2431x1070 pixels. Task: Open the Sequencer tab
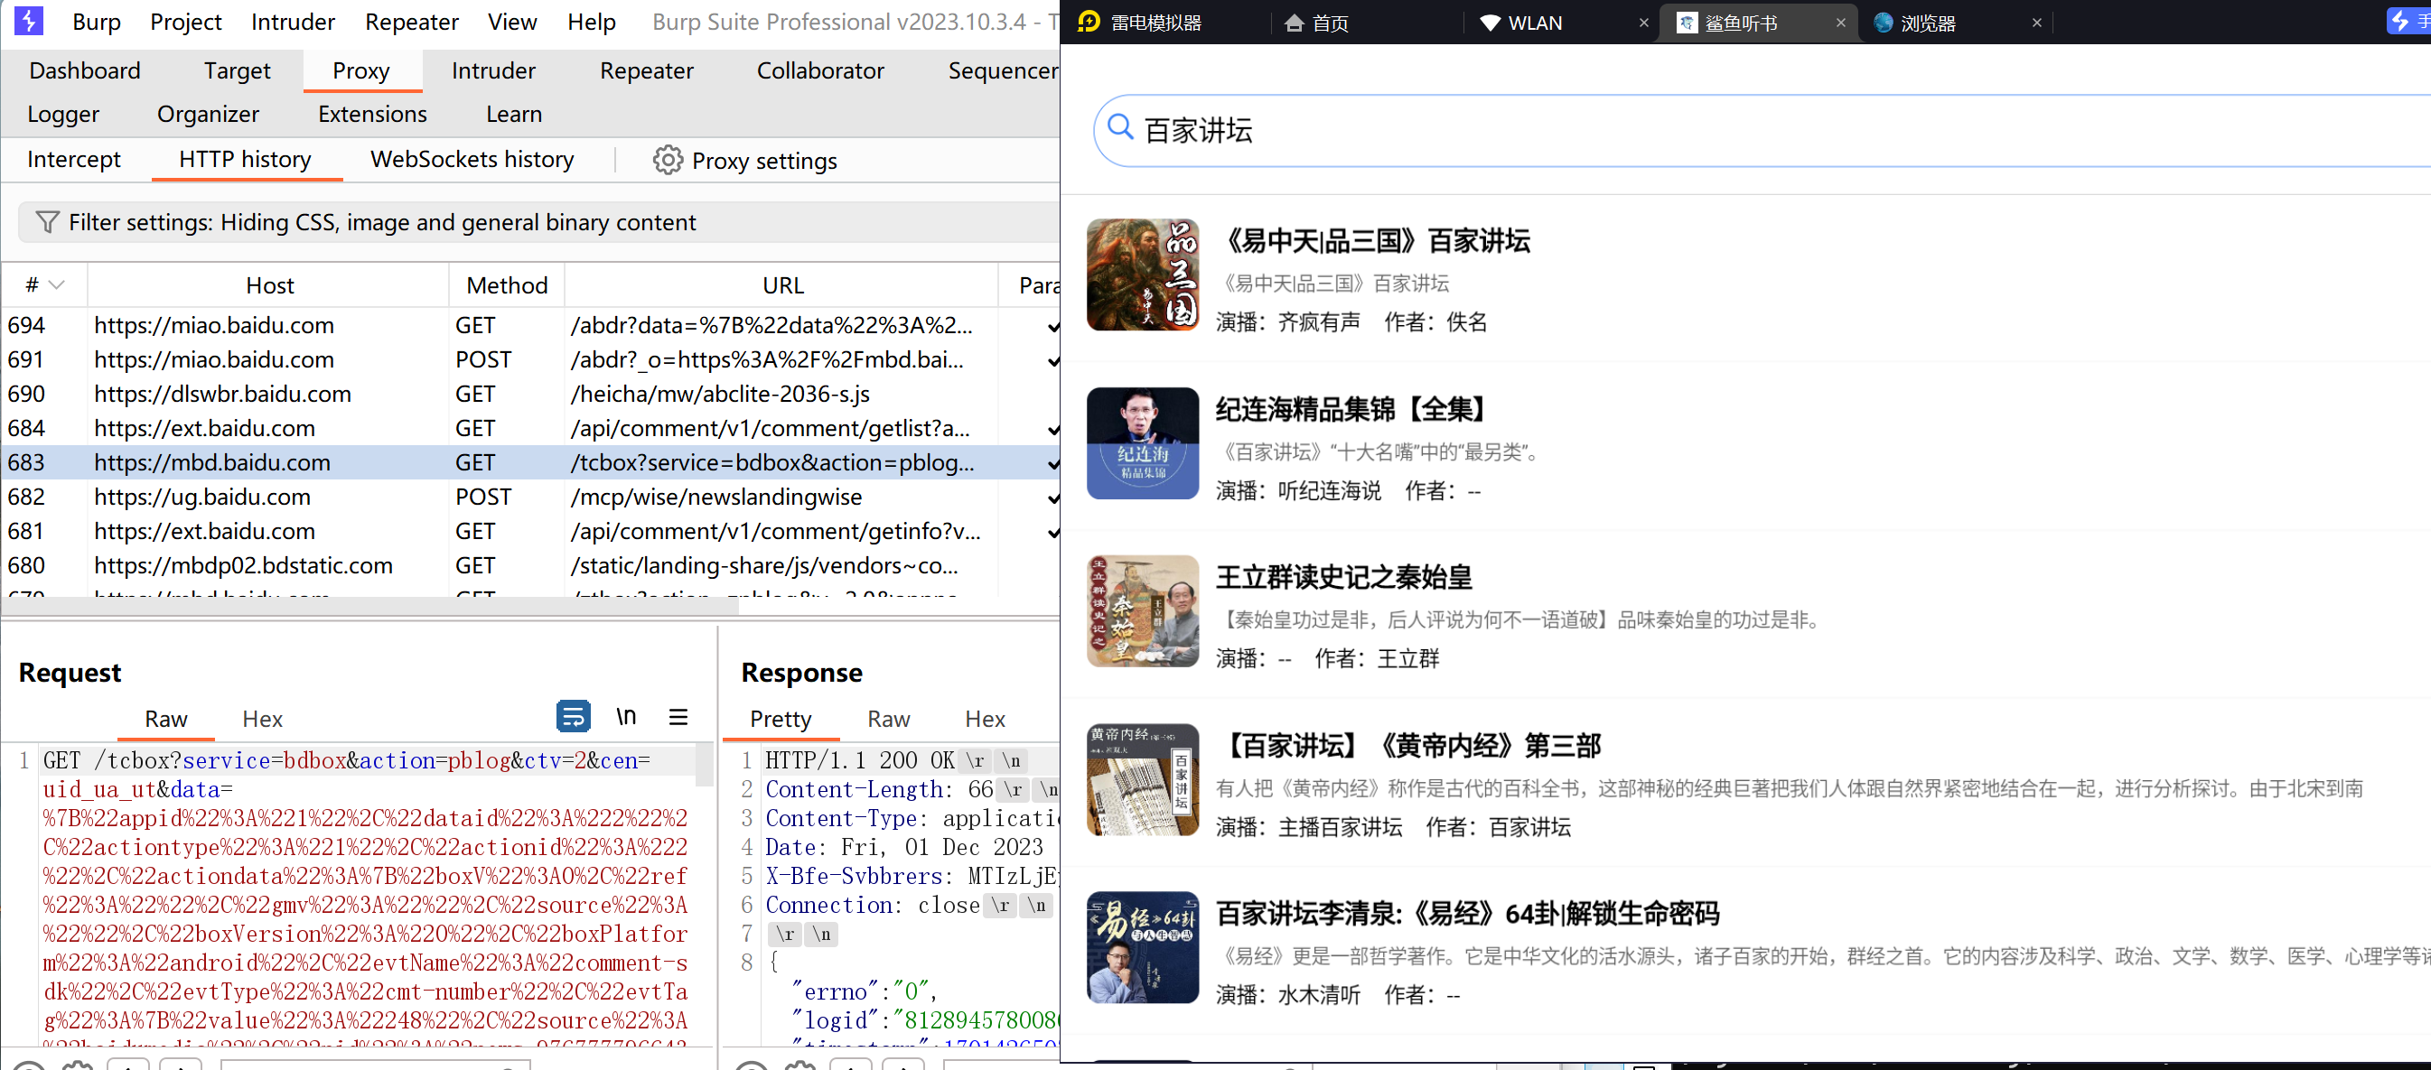[x=1002, y=70]
